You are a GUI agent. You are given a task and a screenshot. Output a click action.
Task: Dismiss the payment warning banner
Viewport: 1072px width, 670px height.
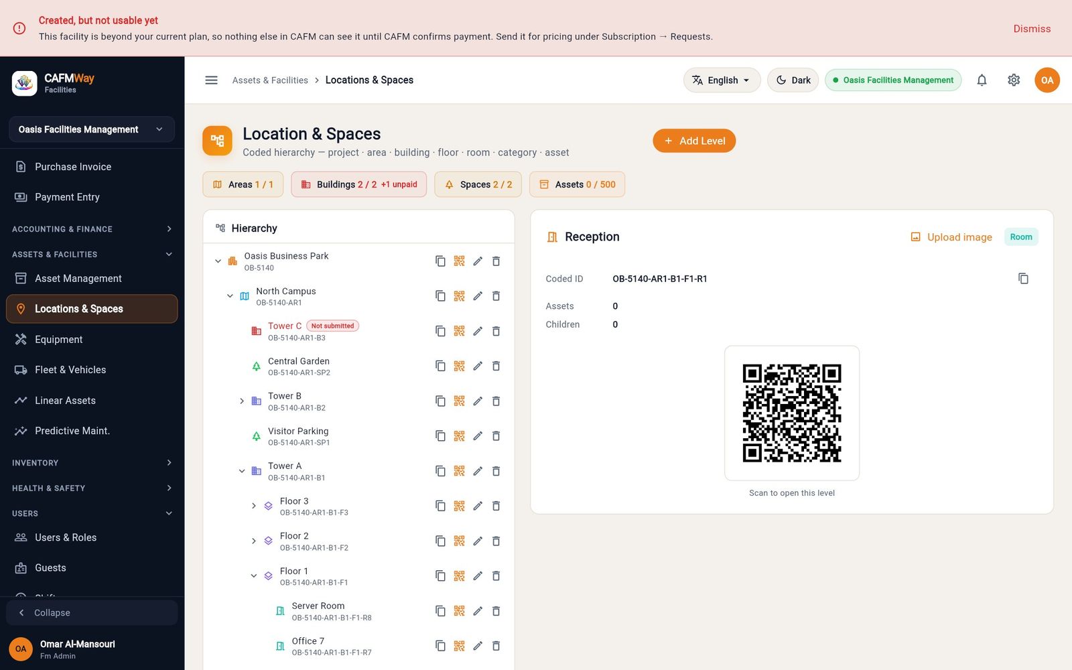1032,29
